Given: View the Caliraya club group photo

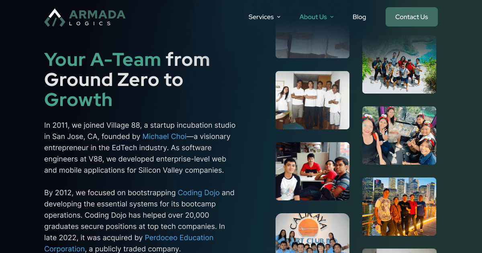Looking at the screenshot, I should point(312,233).
